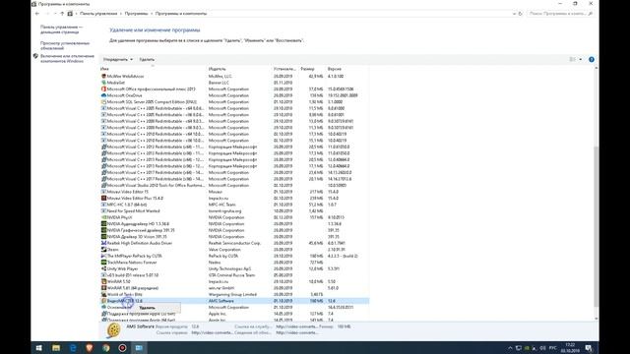
Task: Select the NVIDIA graphics driver 391.35 row
Action: pyautogui.click(x=234, y=230)
